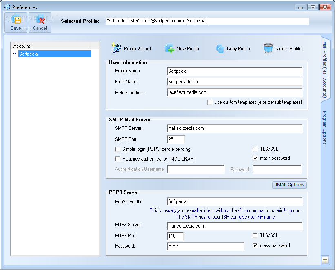Switch to Program Options tab

click(x=325, y=127)
